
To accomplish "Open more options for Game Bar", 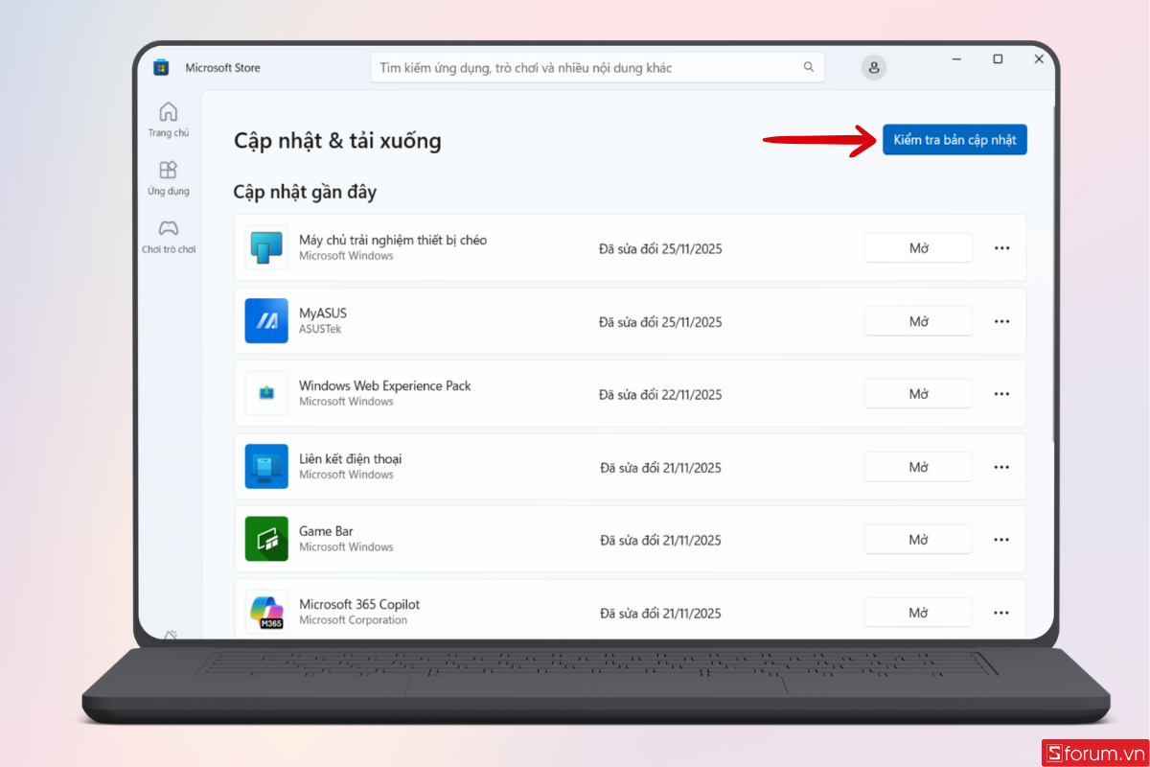I will point(1001,540).
